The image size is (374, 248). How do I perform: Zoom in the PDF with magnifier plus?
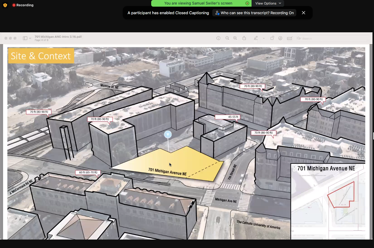point(235,38)
